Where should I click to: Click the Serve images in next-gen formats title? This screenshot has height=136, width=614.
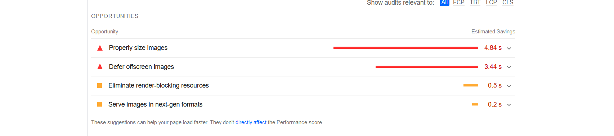coord(156,104)
